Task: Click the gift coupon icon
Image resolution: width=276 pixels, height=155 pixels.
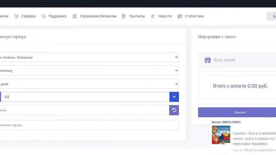Action: coord(208,60)
